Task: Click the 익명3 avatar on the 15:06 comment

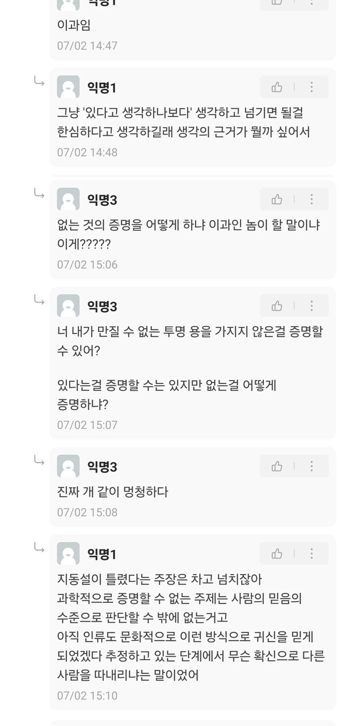Action: (69, 200)
